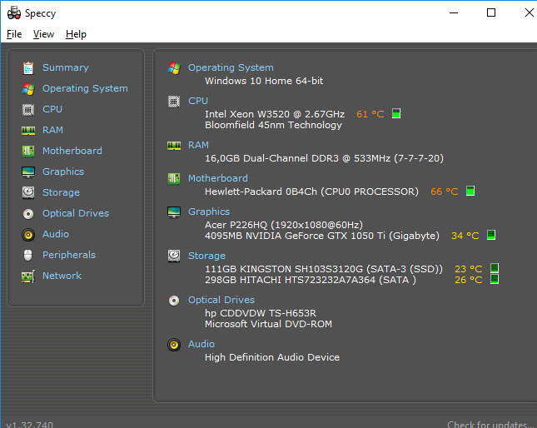Click the CPU chip icon in sidebar

point(28,110)
